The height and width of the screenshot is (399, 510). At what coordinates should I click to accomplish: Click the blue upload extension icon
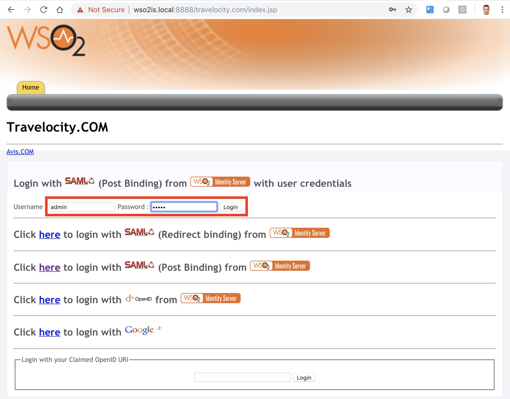[430, 9]
